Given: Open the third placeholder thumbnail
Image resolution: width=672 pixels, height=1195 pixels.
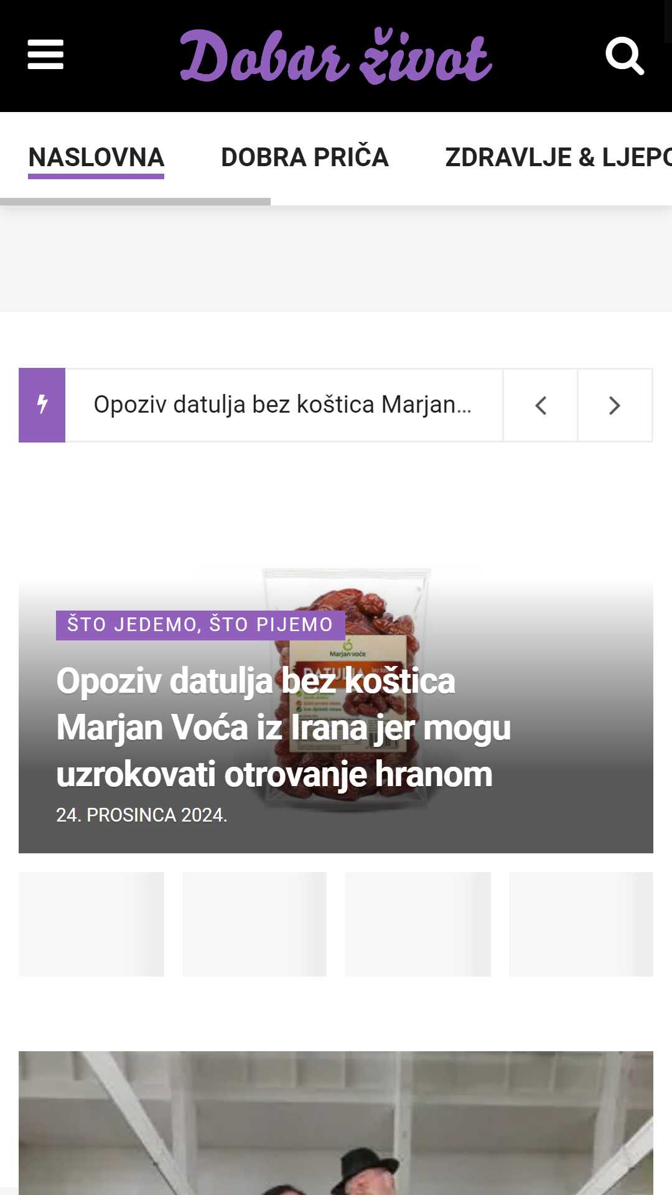Looking at the screenshot, I should click(418, 924).
